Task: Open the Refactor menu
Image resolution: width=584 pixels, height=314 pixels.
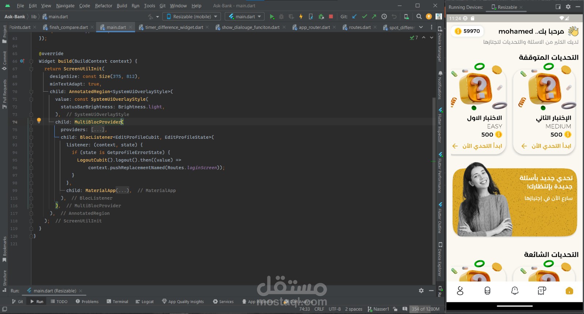Action: 104,5
